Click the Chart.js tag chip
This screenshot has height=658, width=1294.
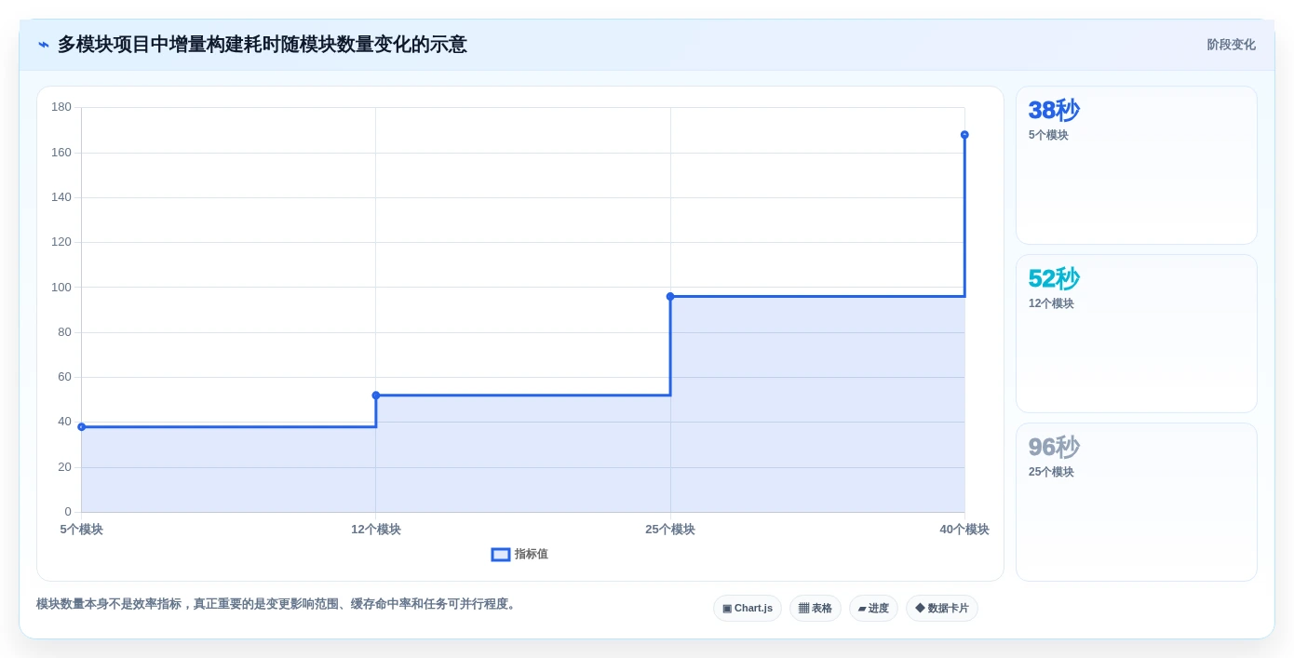tap(748, 609)
